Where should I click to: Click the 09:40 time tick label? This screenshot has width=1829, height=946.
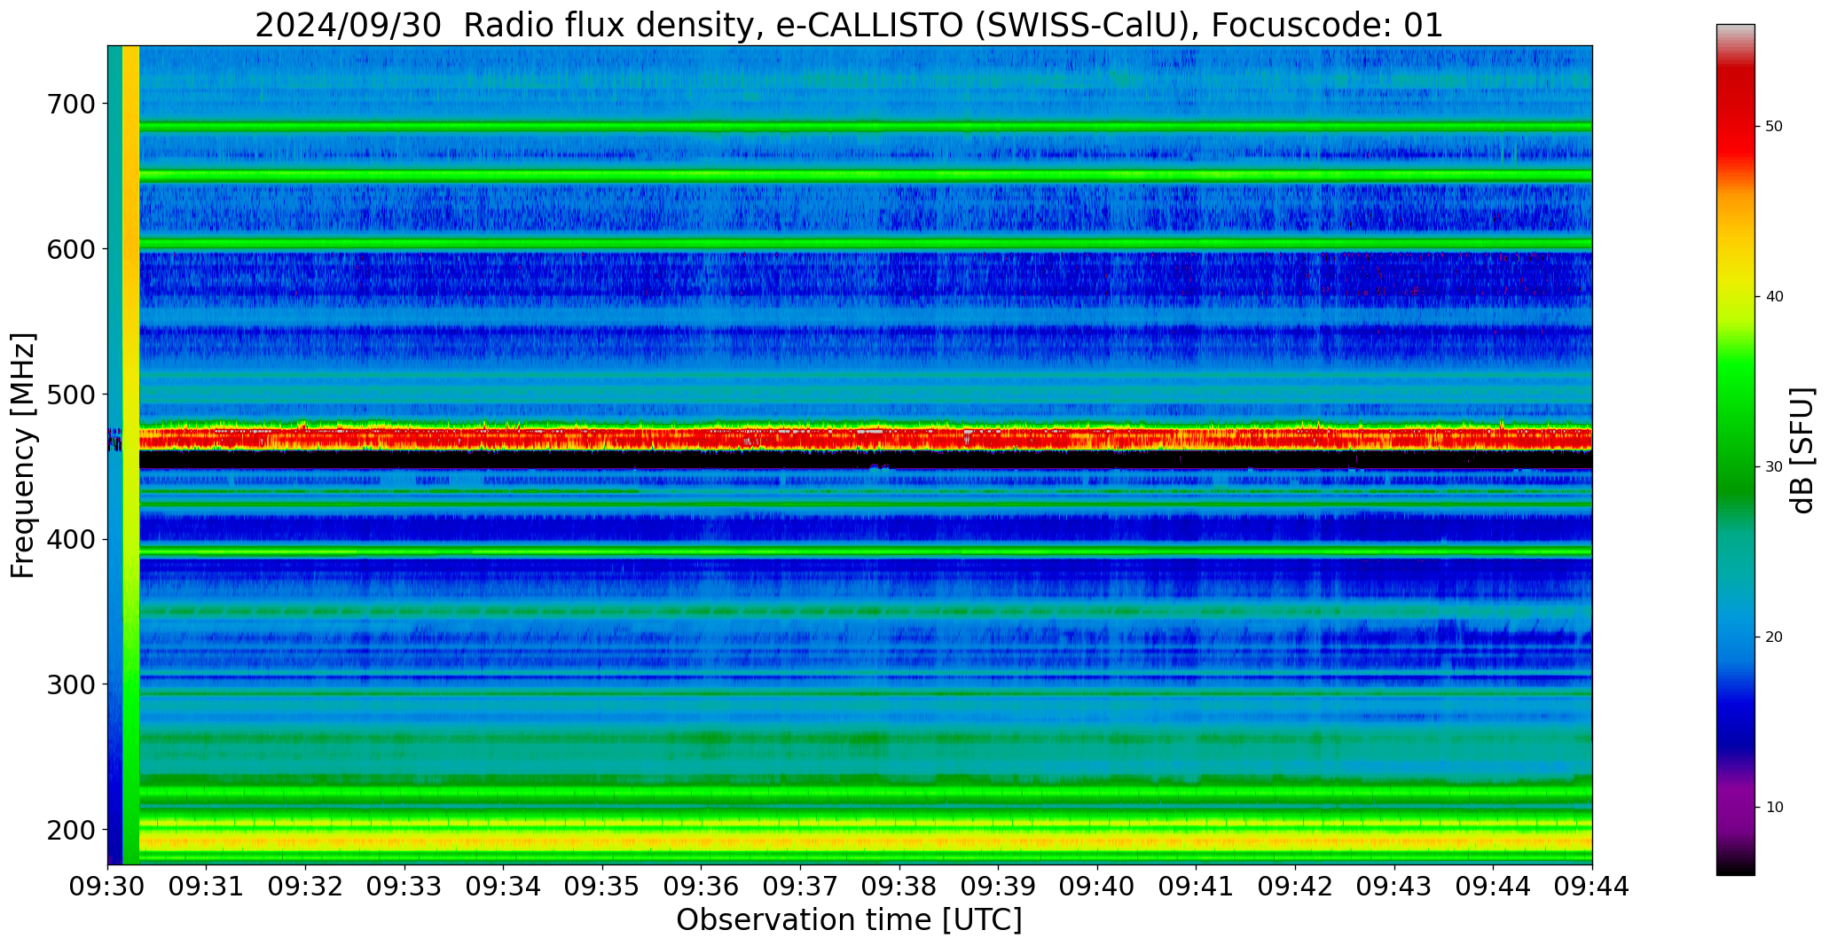pos(1098,887)
